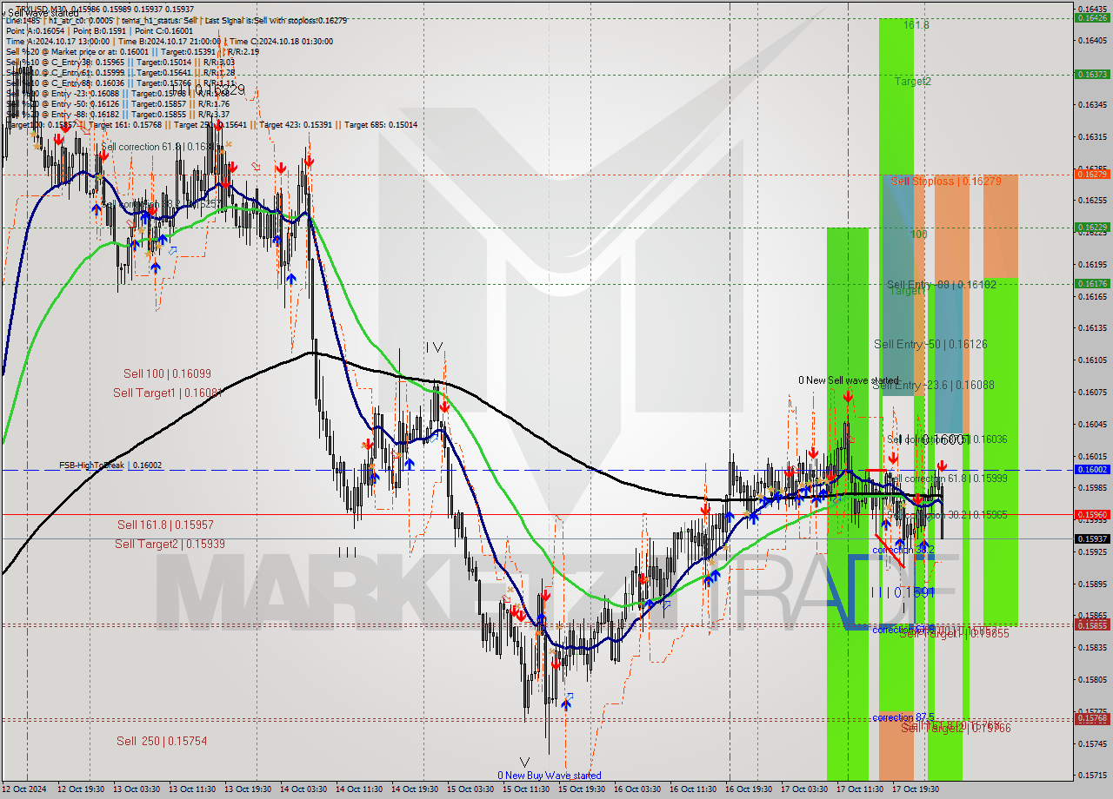Click the '17 Oct 19:30' time axis label

[915, 789]
